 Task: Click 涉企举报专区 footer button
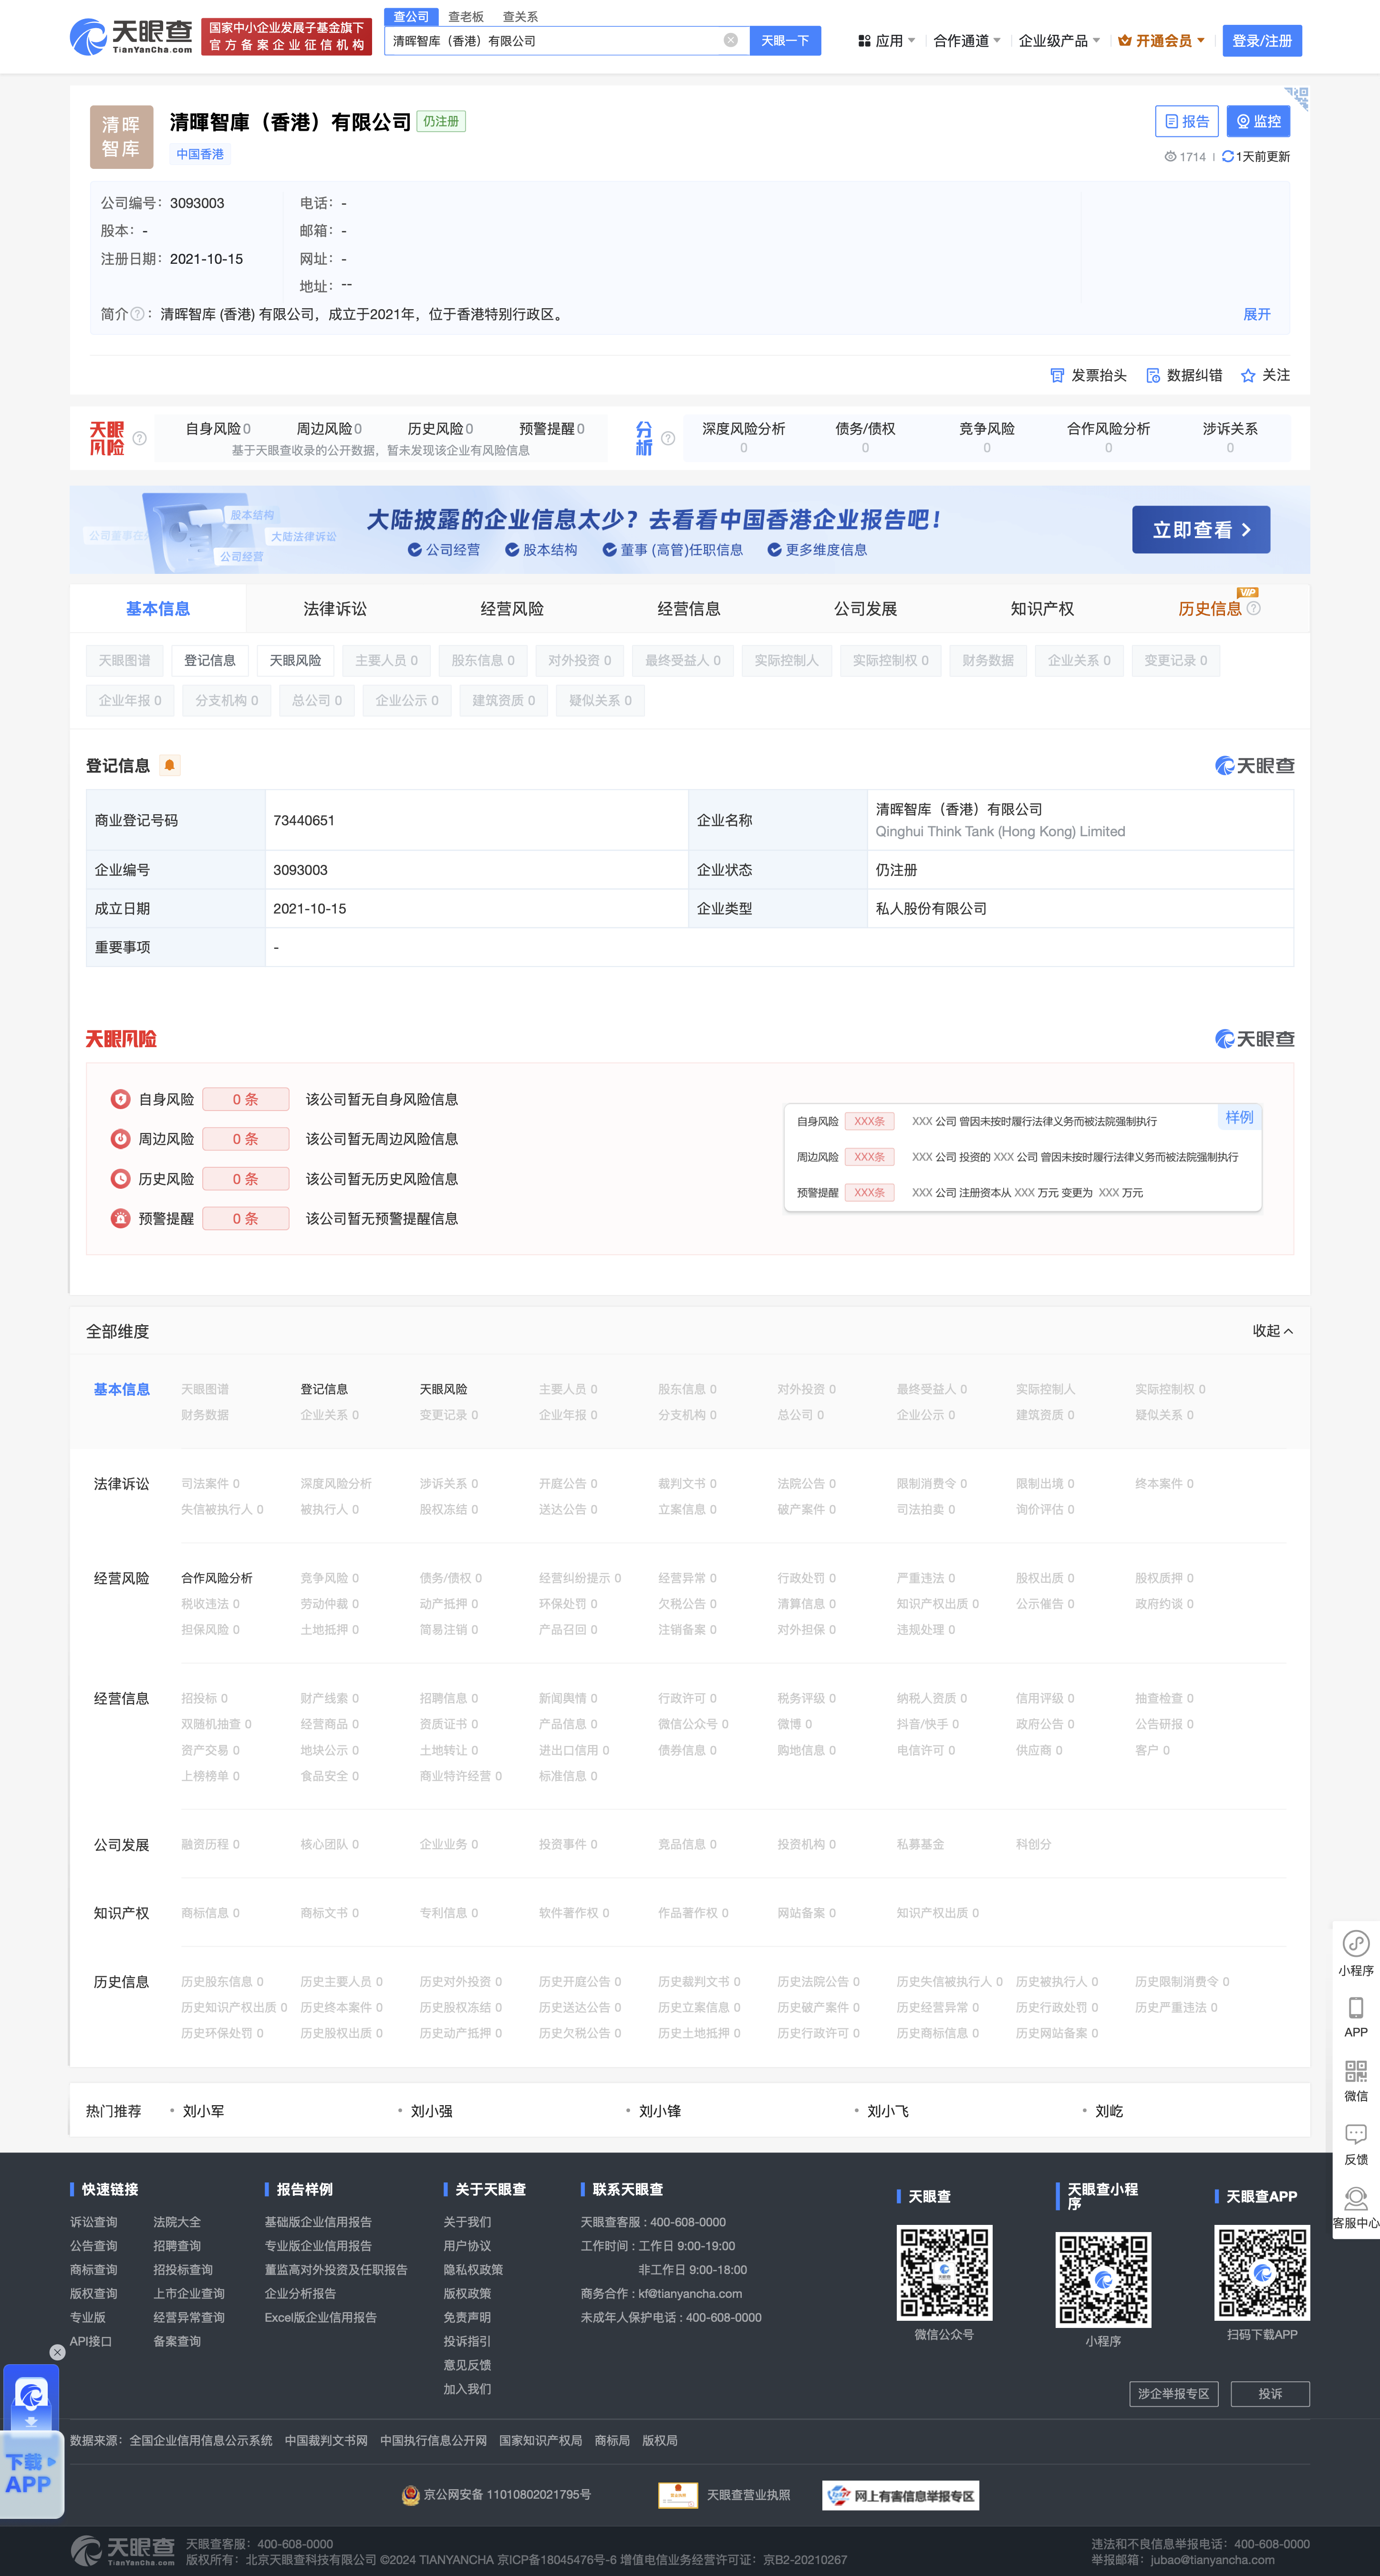[1173, 2393]
